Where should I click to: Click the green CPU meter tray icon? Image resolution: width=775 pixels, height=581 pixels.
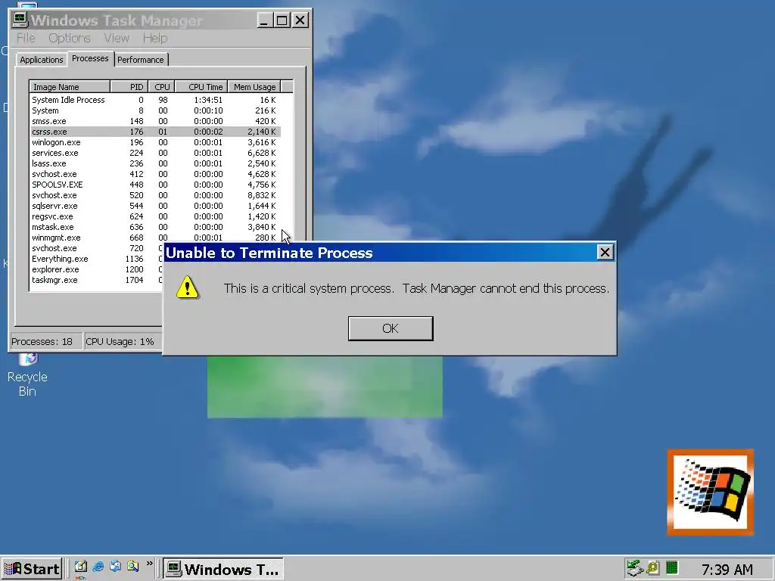click(672, 567)
